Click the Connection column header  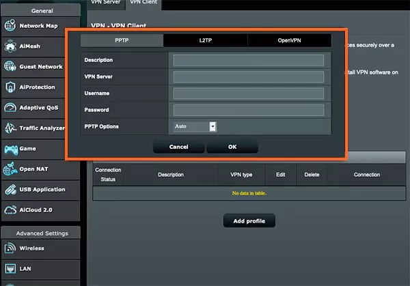(367, 175)
